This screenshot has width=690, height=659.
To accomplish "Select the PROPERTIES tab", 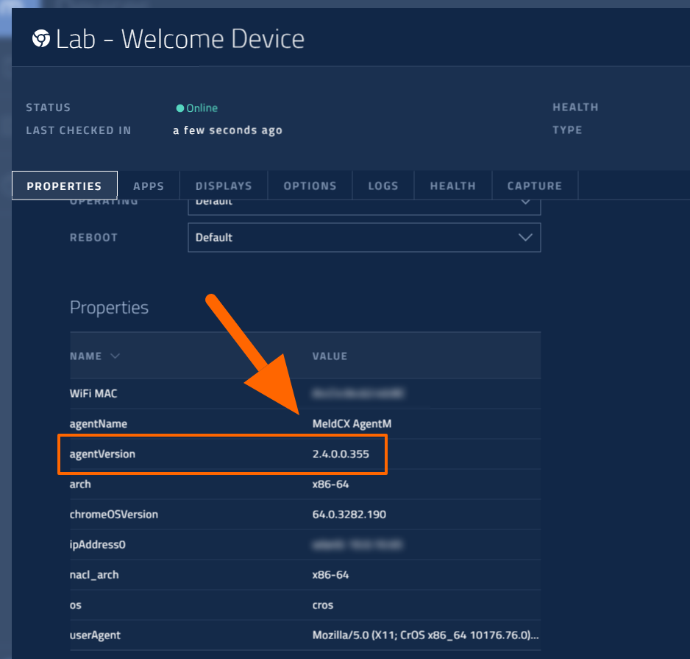I will point(65,186).
